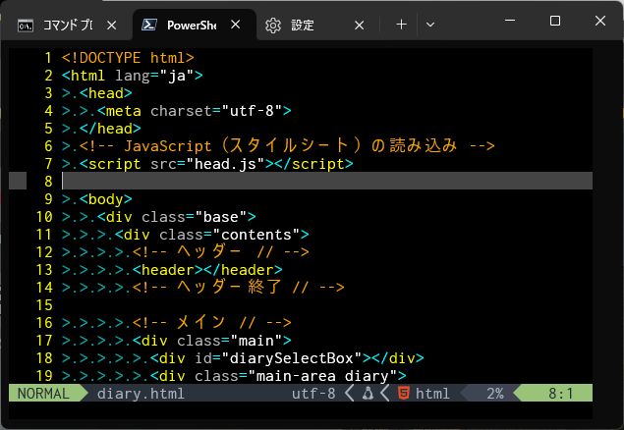624x430 pixels.
Task: Click the PowerShell tab icon
Action: point(150,25)
